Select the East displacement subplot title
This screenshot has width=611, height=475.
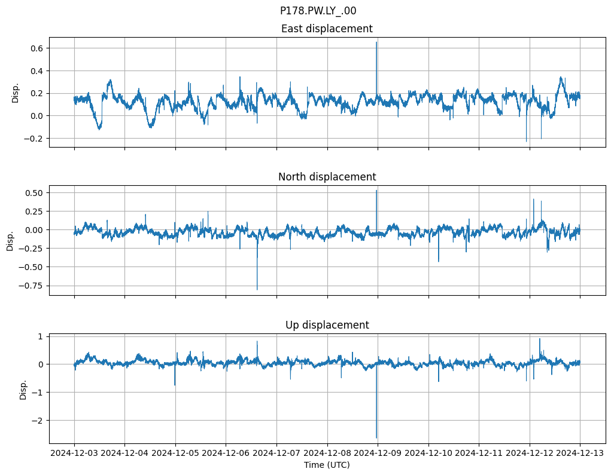(x=326, y=29)
